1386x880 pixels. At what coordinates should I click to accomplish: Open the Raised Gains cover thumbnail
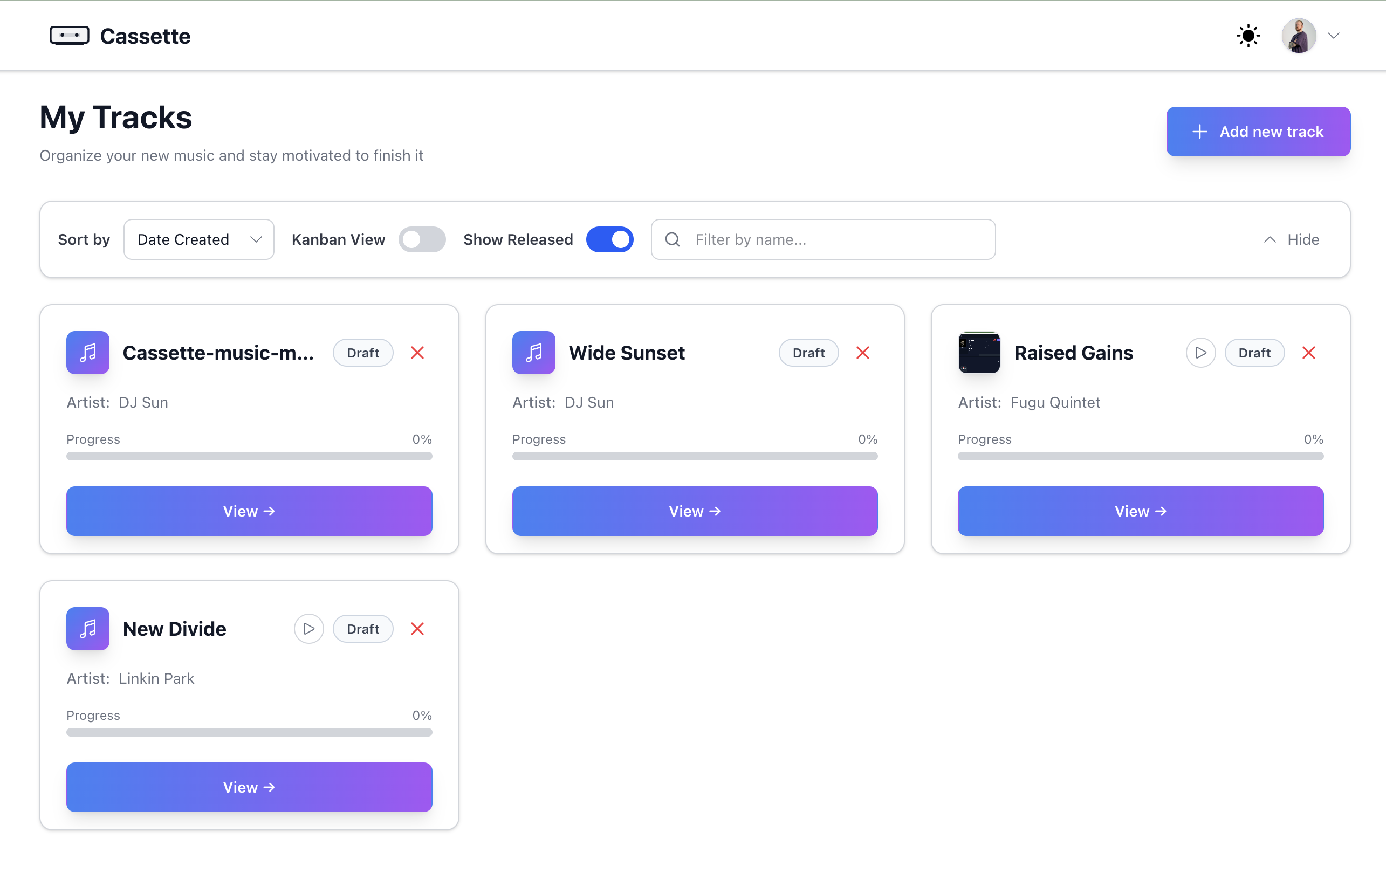[978, 353]
